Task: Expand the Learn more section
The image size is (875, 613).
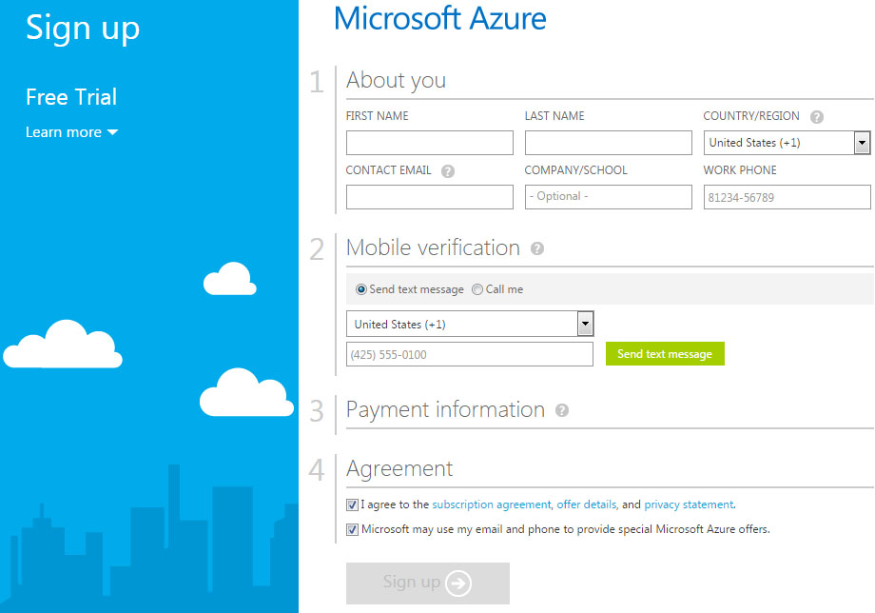Action: [x=71, y=132]
